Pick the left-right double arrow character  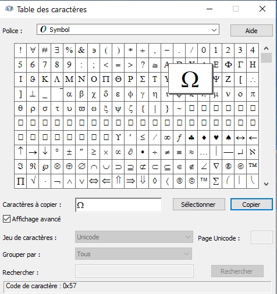point(94,181)
